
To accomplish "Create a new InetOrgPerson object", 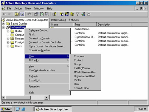I will [x=85, y=68].
